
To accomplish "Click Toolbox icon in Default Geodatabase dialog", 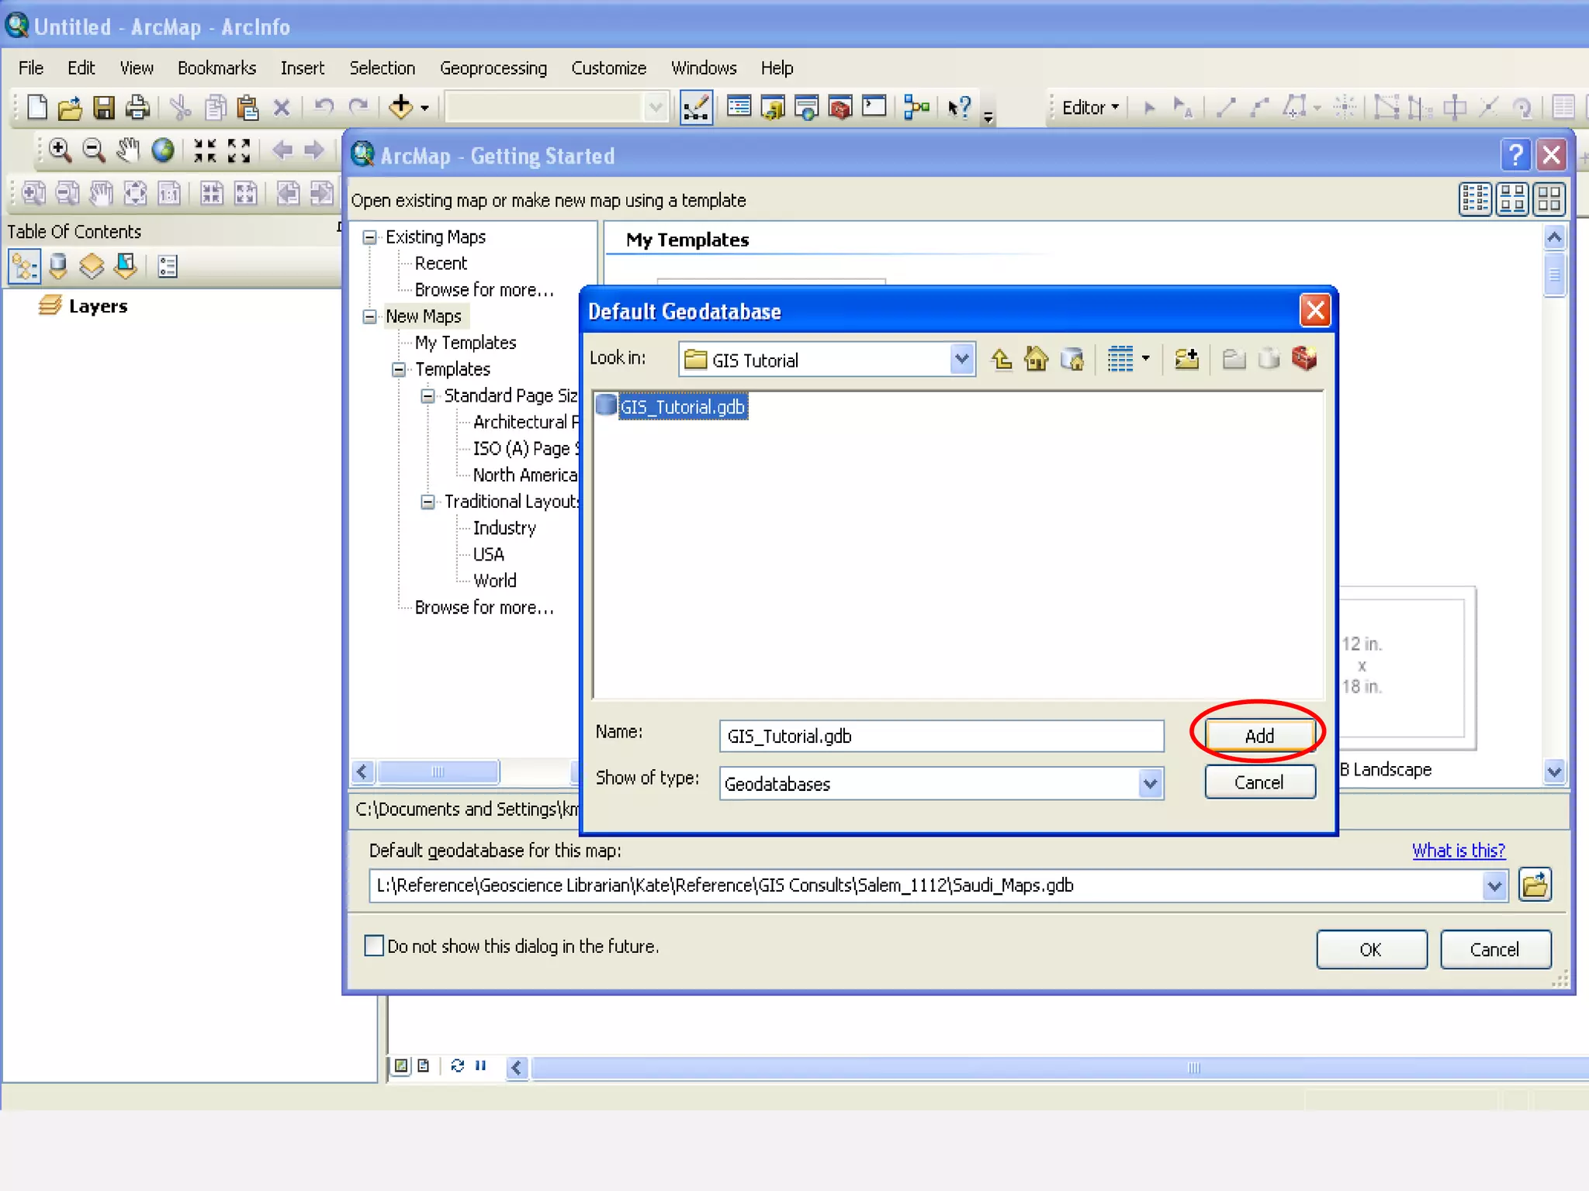I will coord(1304,359).
